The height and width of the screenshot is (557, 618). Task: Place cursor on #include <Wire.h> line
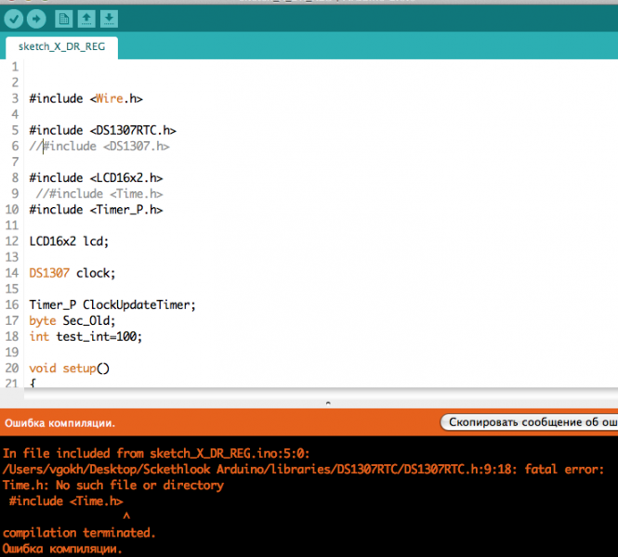(x=85, y=98)
